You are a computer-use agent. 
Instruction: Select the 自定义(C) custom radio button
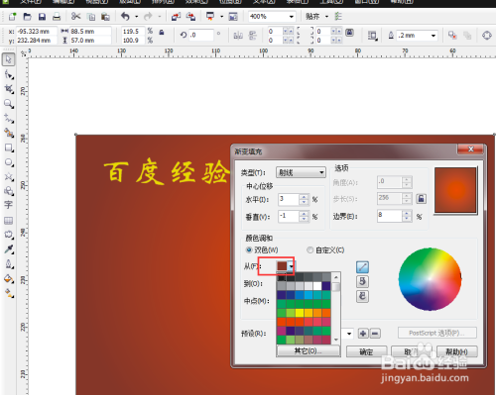pyautogui.click(x=310, y=249)
